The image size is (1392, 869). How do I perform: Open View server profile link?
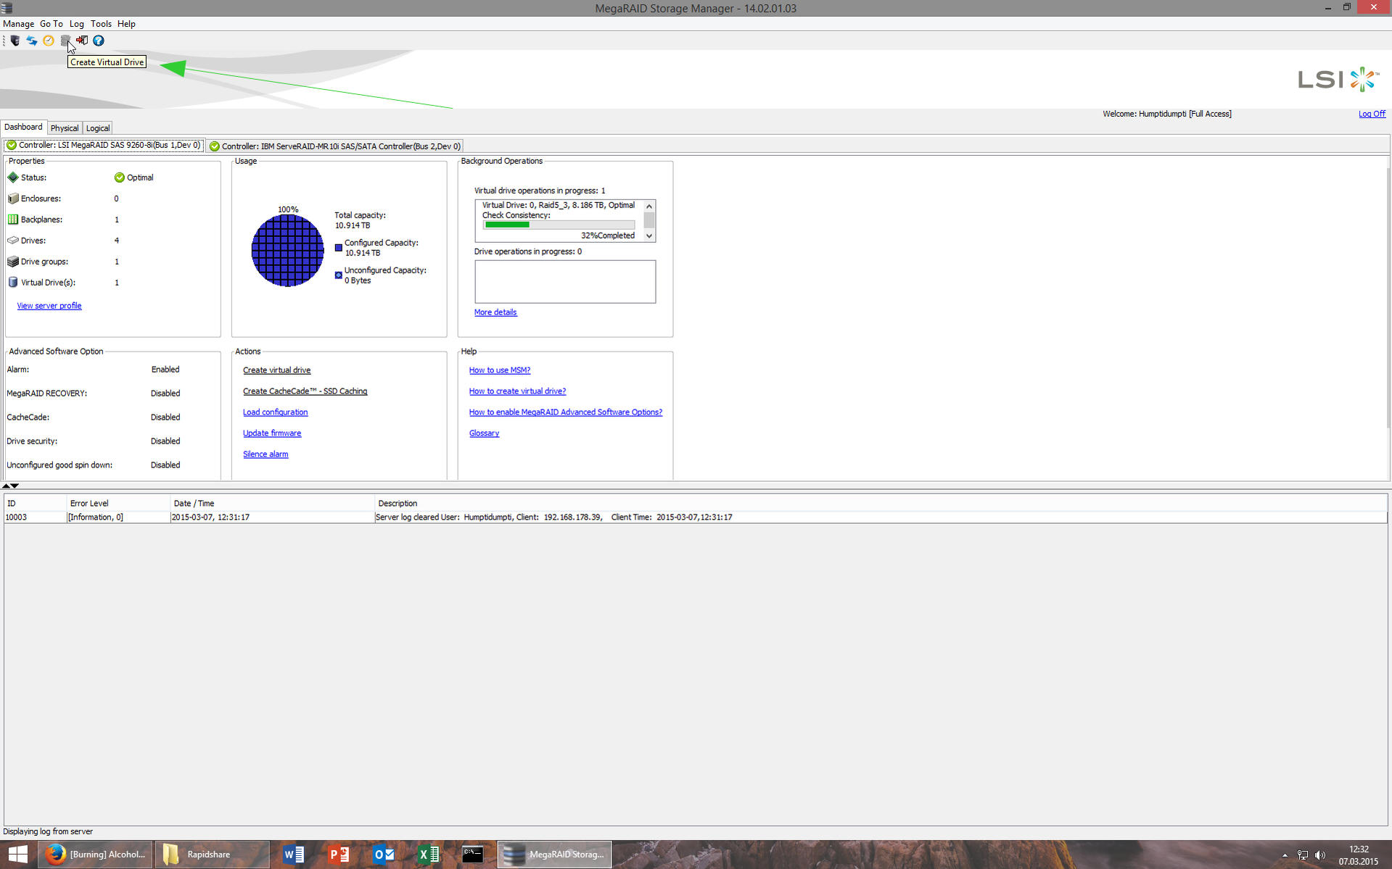tap(49, 306)
